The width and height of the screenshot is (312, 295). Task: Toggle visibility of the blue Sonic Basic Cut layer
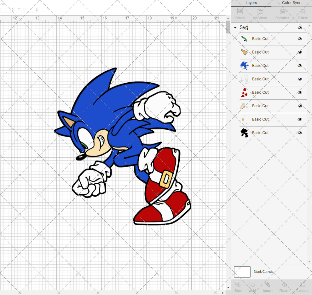tap(300, 65)
